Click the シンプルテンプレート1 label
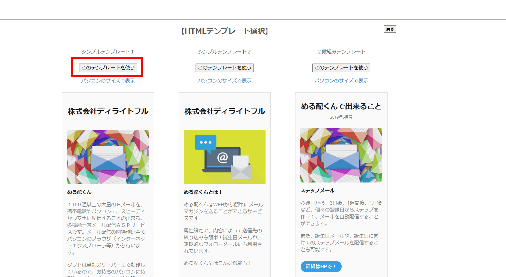The width and height of the screenshot is (506, 277). [x=108, y=51]
